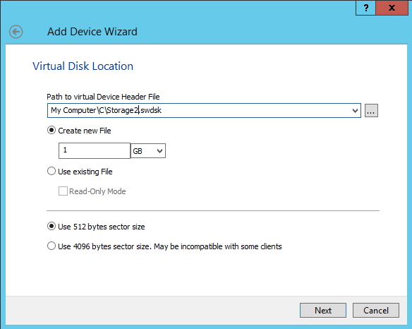
Task: Go back using the wizard's back arrow
Action: click(16, 32)
